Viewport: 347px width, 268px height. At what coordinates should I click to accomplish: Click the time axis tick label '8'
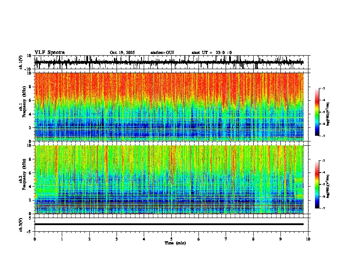253,239
